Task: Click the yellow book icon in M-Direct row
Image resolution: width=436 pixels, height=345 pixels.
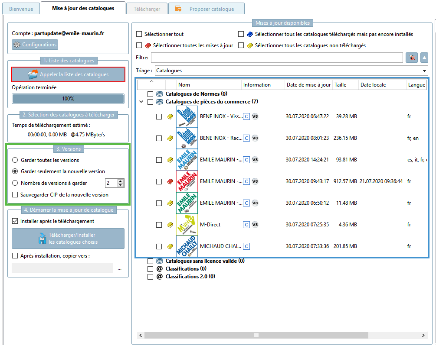Action: 170,225
